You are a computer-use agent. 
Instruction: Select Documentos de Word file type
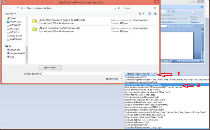[167, 110]
